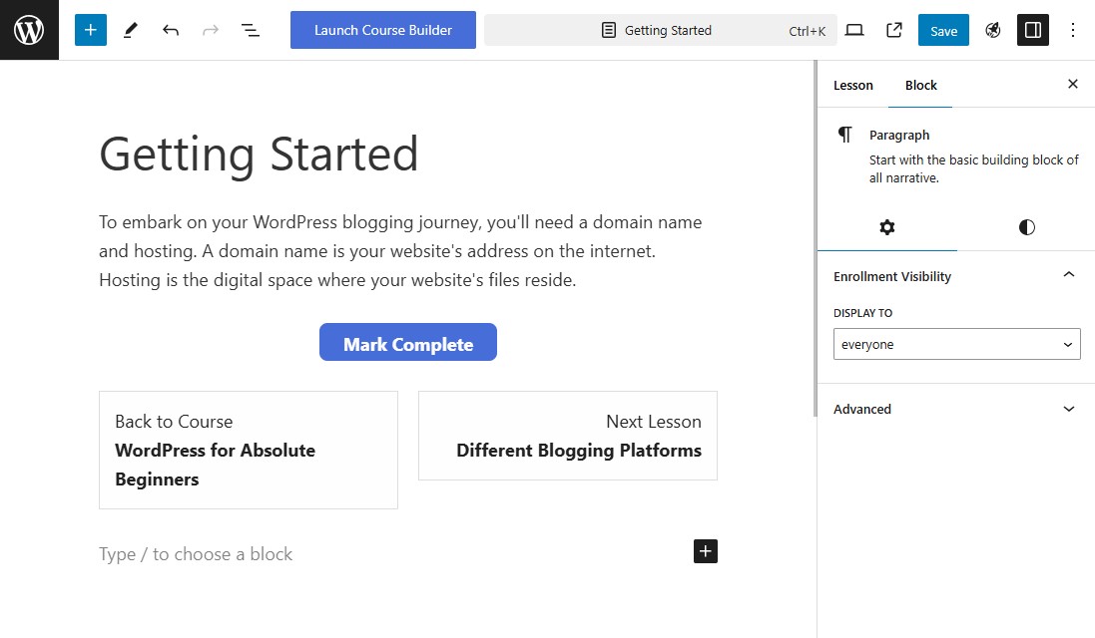Open the Display To everyone dropdown
Screen dimensions: 1095x638
(x=956, y=345)
